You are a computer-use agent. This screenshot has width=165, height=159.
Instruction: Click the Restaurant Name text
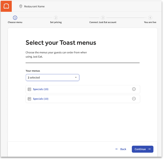(x=34, y=7)
